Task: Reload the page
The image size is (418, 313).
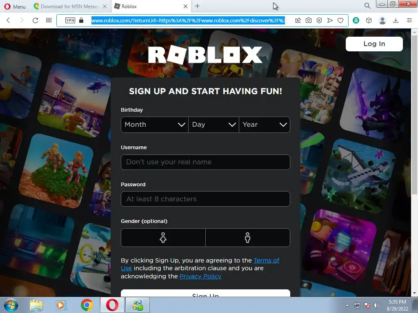Action: (x=35, y=20)
